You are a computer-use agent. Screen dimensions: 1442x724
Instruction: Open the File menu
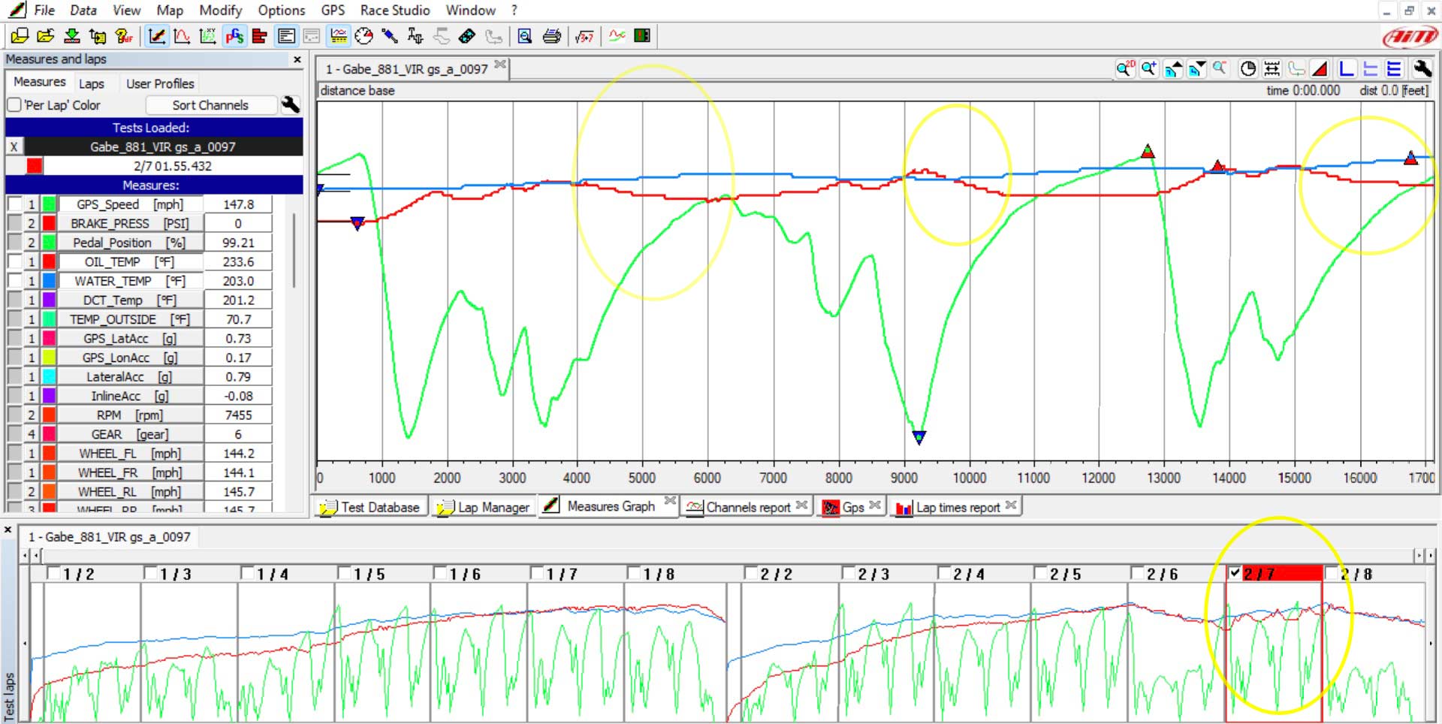point(44,11)
